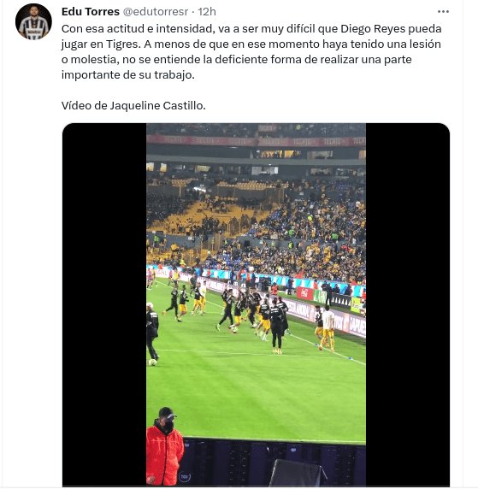Click the empty green grass in video
This screenshot has width=478, height=489.
coord(256,399)
